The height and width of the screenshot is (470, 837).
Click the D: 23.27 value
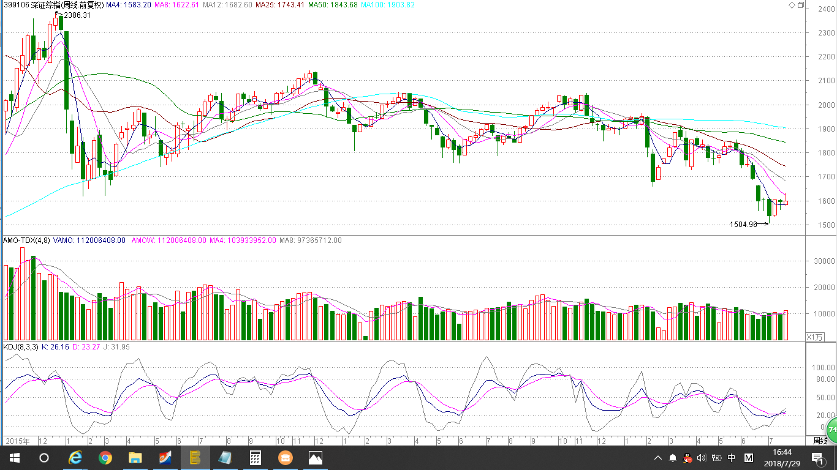pos(86,346)
